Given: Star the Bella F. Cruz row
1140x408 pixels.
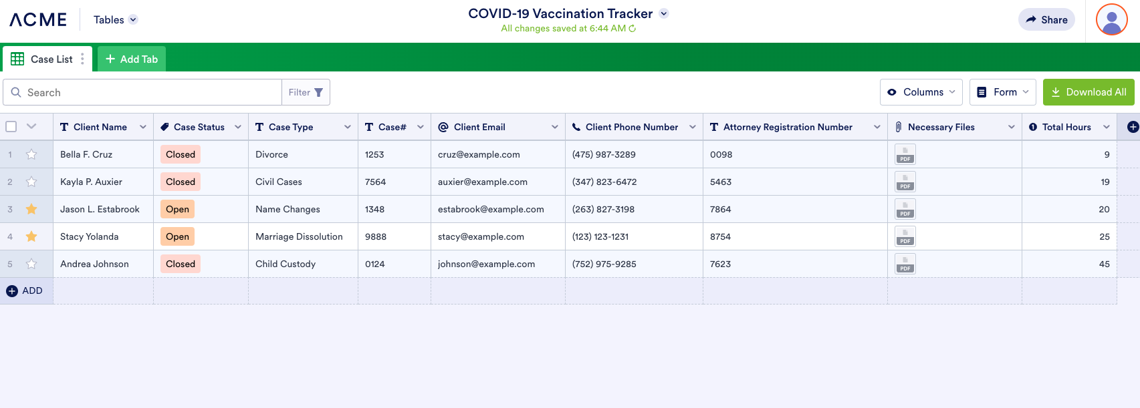Looking at the screenshot, I should [31, 154].
